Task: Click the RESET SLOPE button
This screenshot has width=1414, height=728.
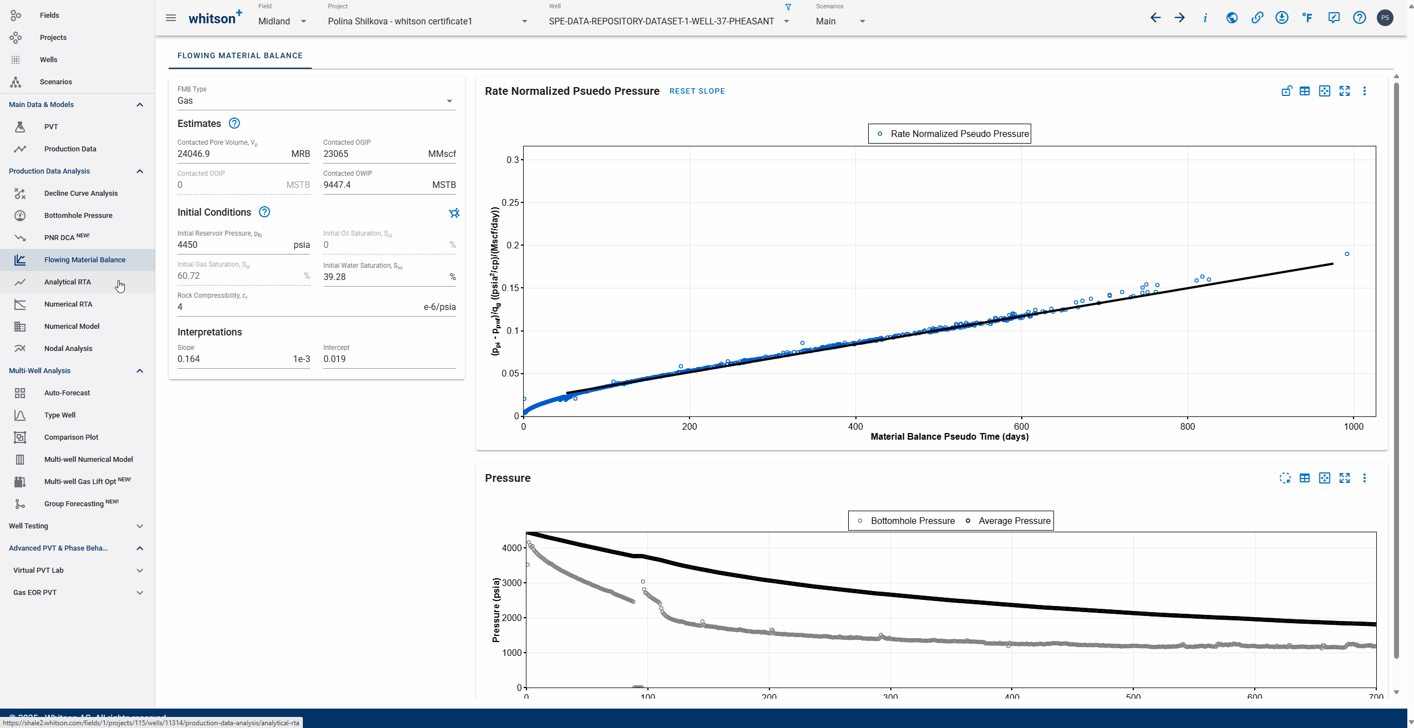Action: pos(697,91)
